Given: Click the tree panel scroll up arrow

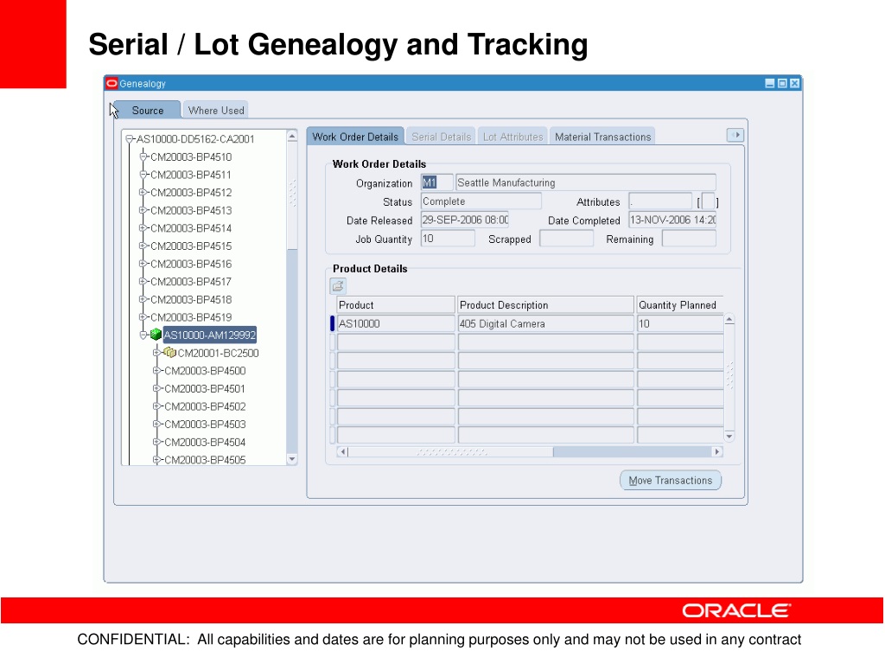Looking at the screenshot, I should [x=292, y=136].
